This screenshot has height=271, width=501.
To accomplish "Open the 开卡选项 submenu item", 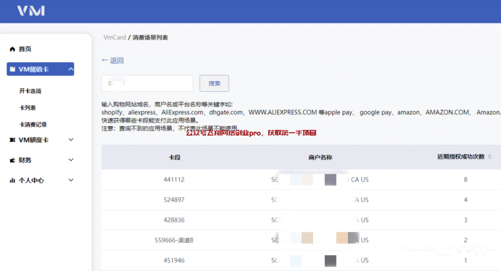I will tap(30, 91).
